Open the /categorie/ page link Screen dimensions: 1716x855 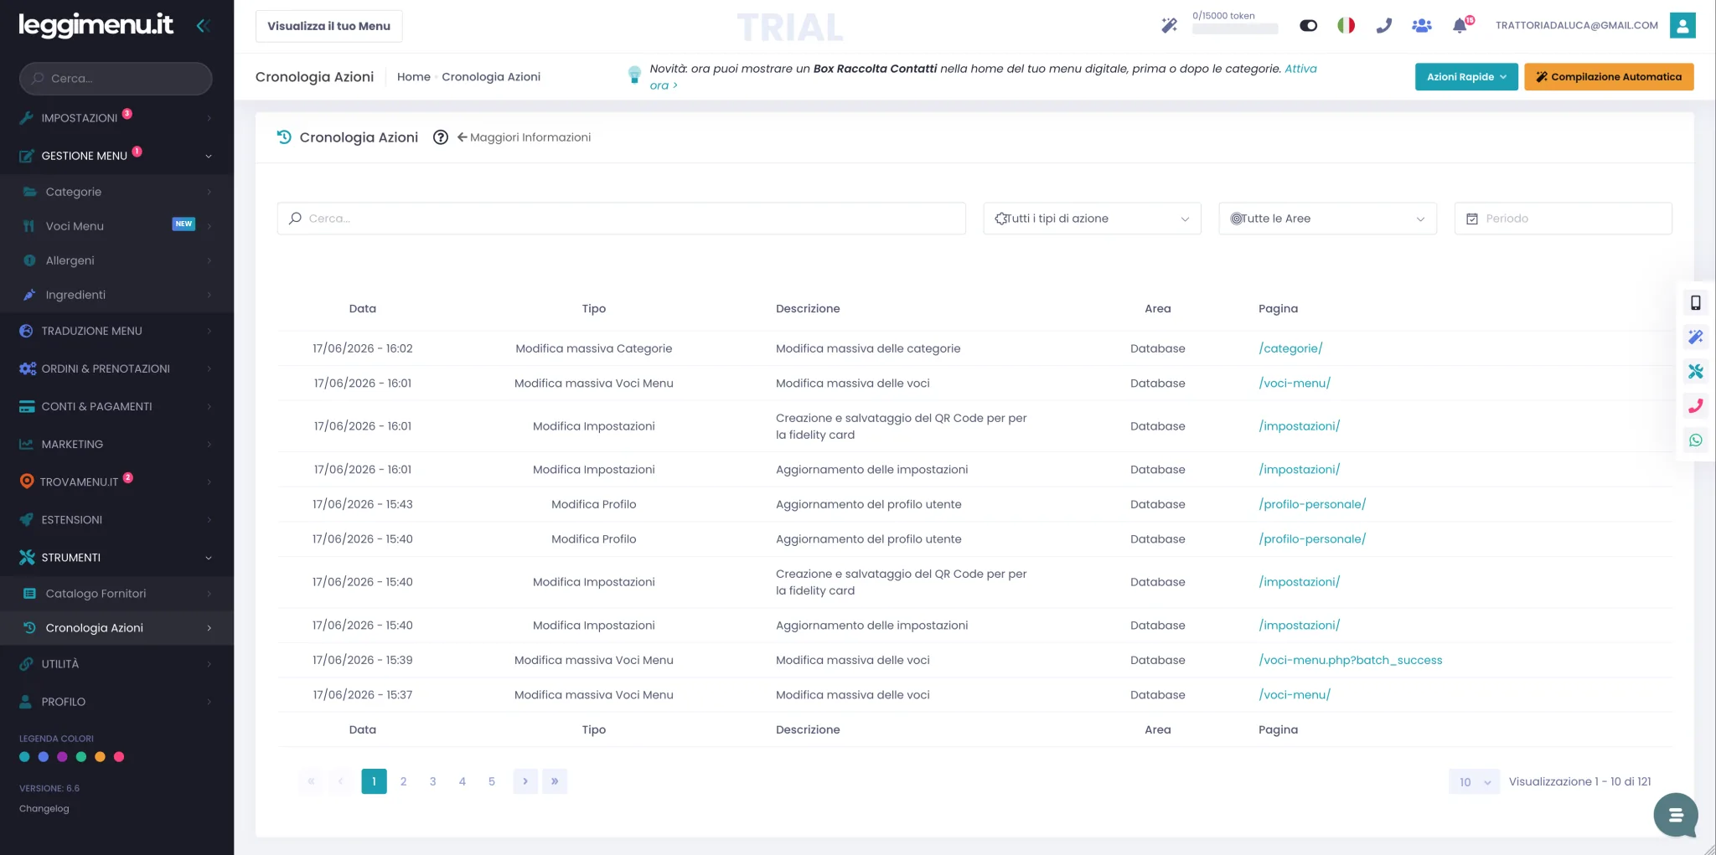(x=1290, y=348)
